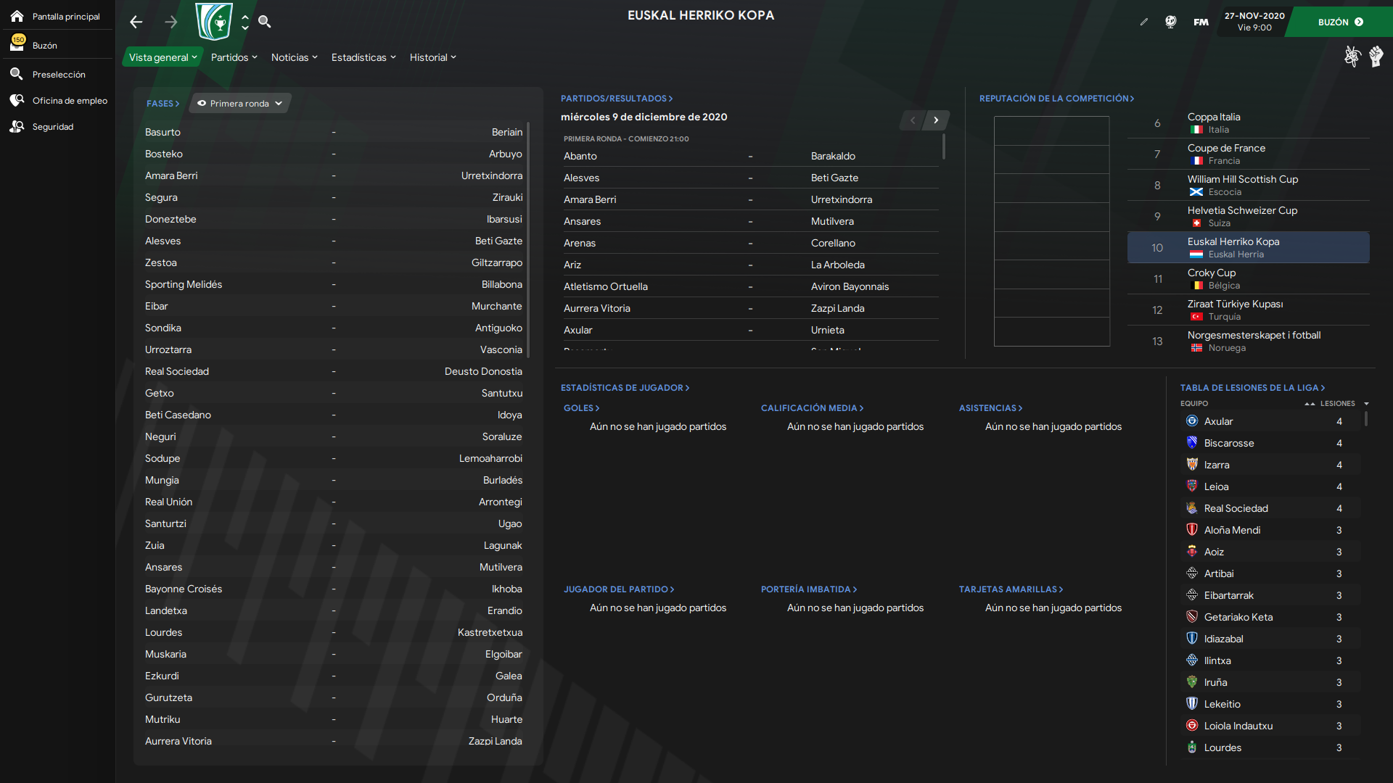Click the Izarra club crest
The image size is (1393, 783).
(x=1192, y=464)
